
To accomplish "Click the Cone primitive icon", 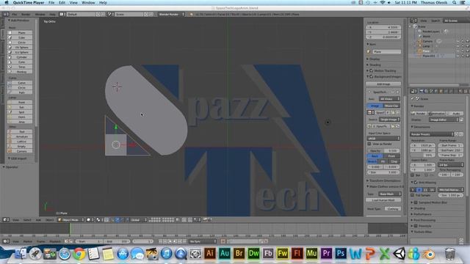I will pyautogui.click(x=10, y=62).
